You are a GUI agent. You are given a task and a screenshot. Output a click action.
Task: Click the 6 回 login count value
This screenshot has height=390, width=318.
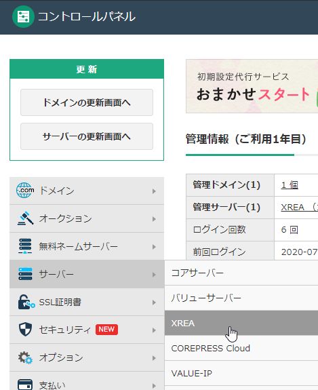pyautogui.click(x=290, y=229)
